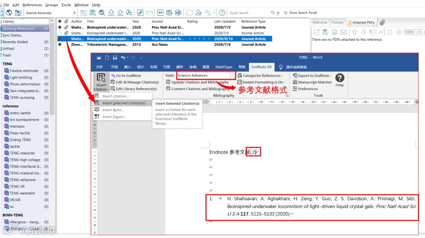Click the Open File folder icon

(x=150, y=13)
